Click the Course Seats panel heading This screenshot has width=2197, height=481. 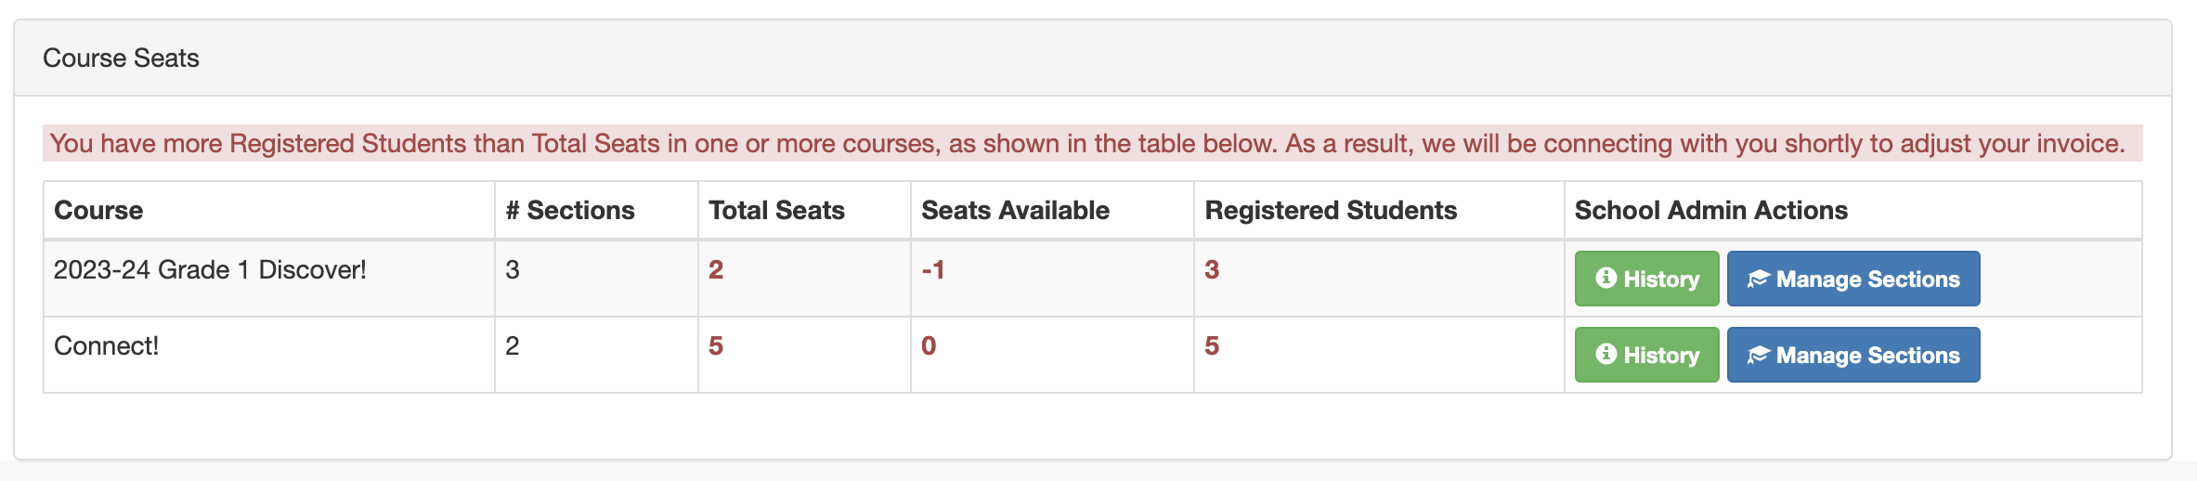pyautogui.click(x=121, y=58)
